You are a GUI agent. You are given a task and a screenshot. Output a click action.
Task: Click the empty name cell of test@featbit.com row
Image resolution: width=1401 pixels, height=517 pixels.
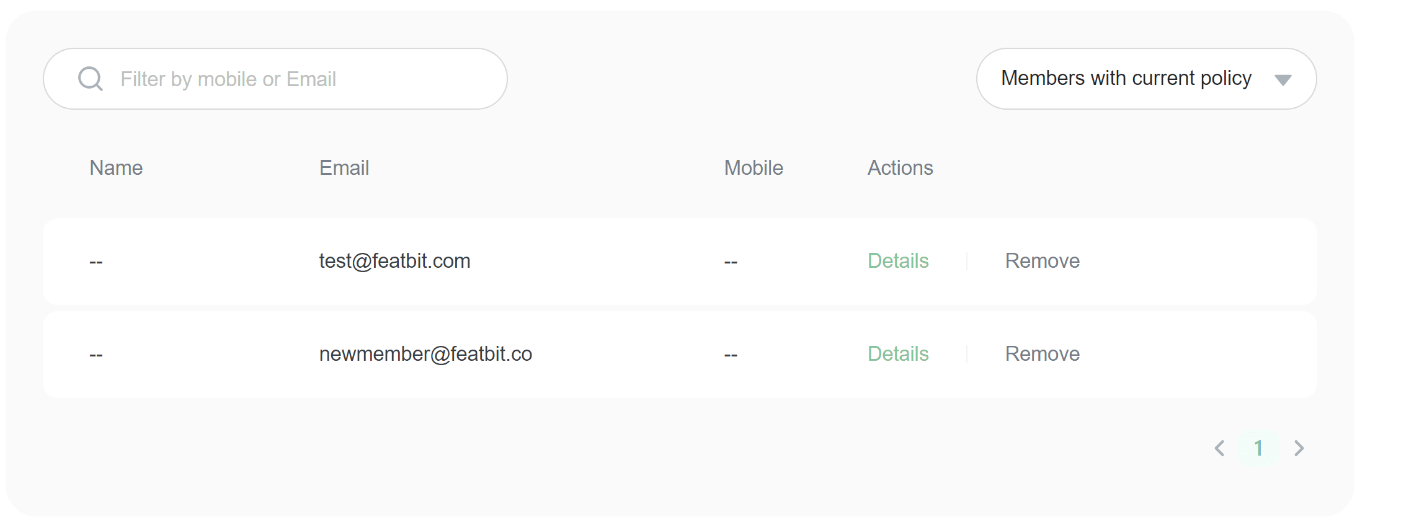tap(96, 262)
